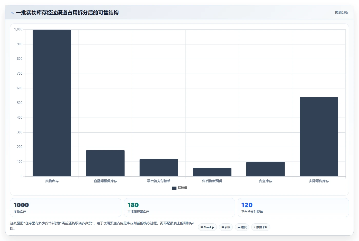Click the 实际可售库存 x-axis label

pyautogui.click(x=319, y=181)
